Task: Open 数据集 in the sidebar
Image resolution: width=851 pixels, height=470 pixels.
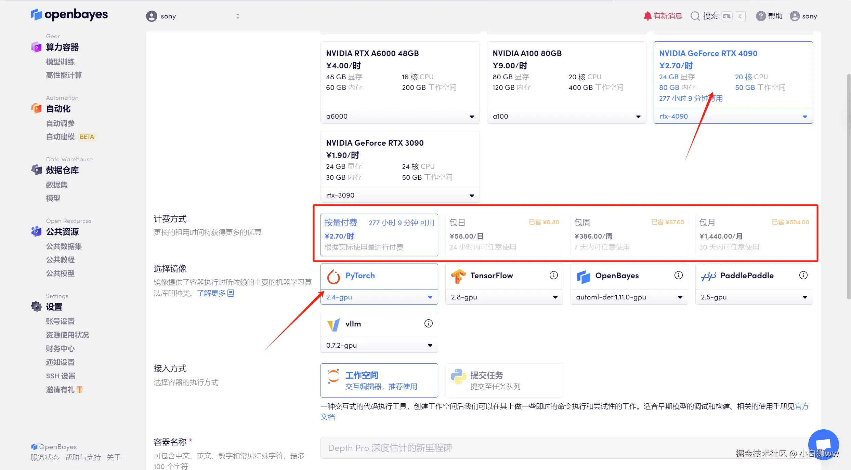Action: [x=57, y=185]
